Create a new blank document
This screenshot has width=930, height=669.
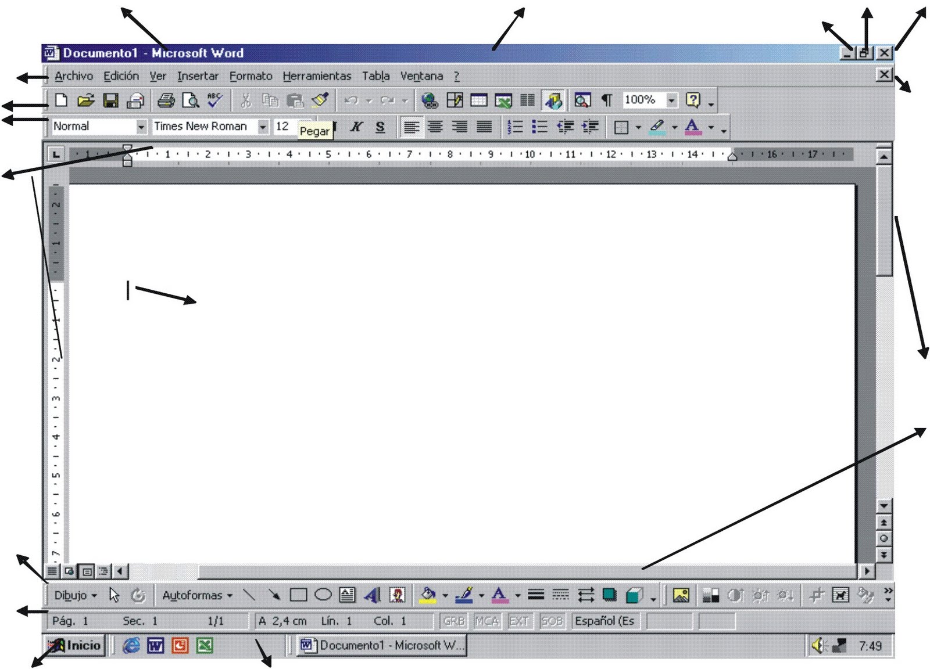point(61,100)
